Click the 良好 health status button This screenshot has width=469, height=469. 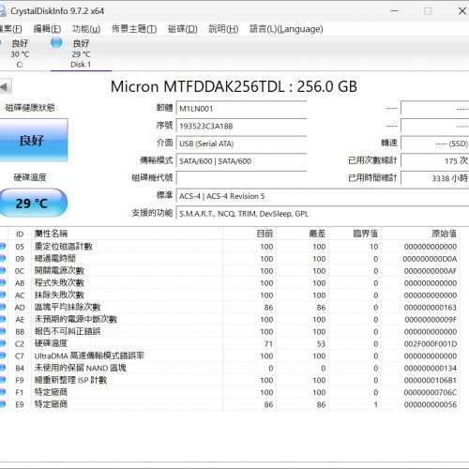[x=33, y=140]
